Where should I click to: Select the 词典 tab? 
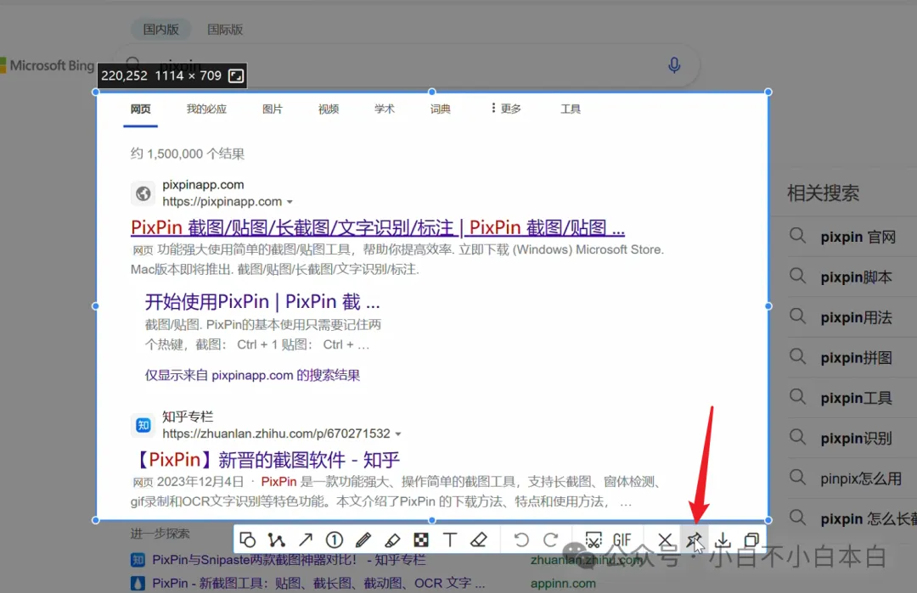coord(441,109)
